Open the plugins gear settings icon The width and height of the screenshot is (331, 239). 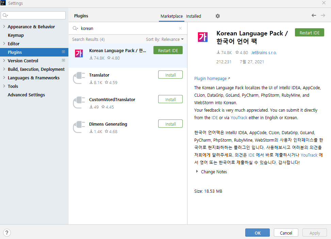click(x=218, y=16)
